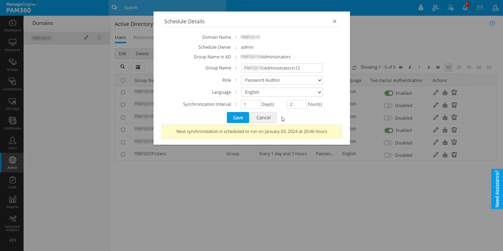Click the help question mark icon
Viewport: 503px width, 251px height.
click(492, 24)
